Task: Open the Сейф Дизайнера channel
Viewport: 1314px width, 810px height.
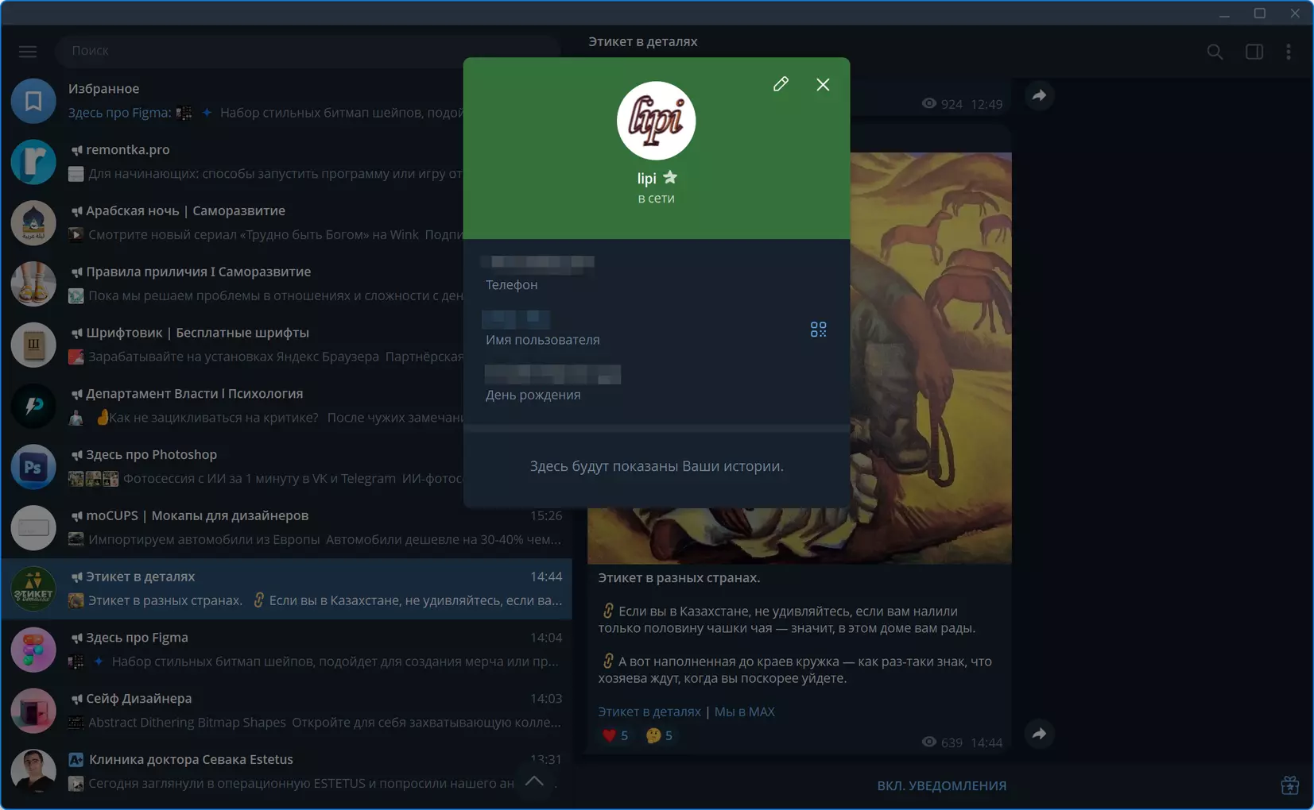Action: click(286, 711)
